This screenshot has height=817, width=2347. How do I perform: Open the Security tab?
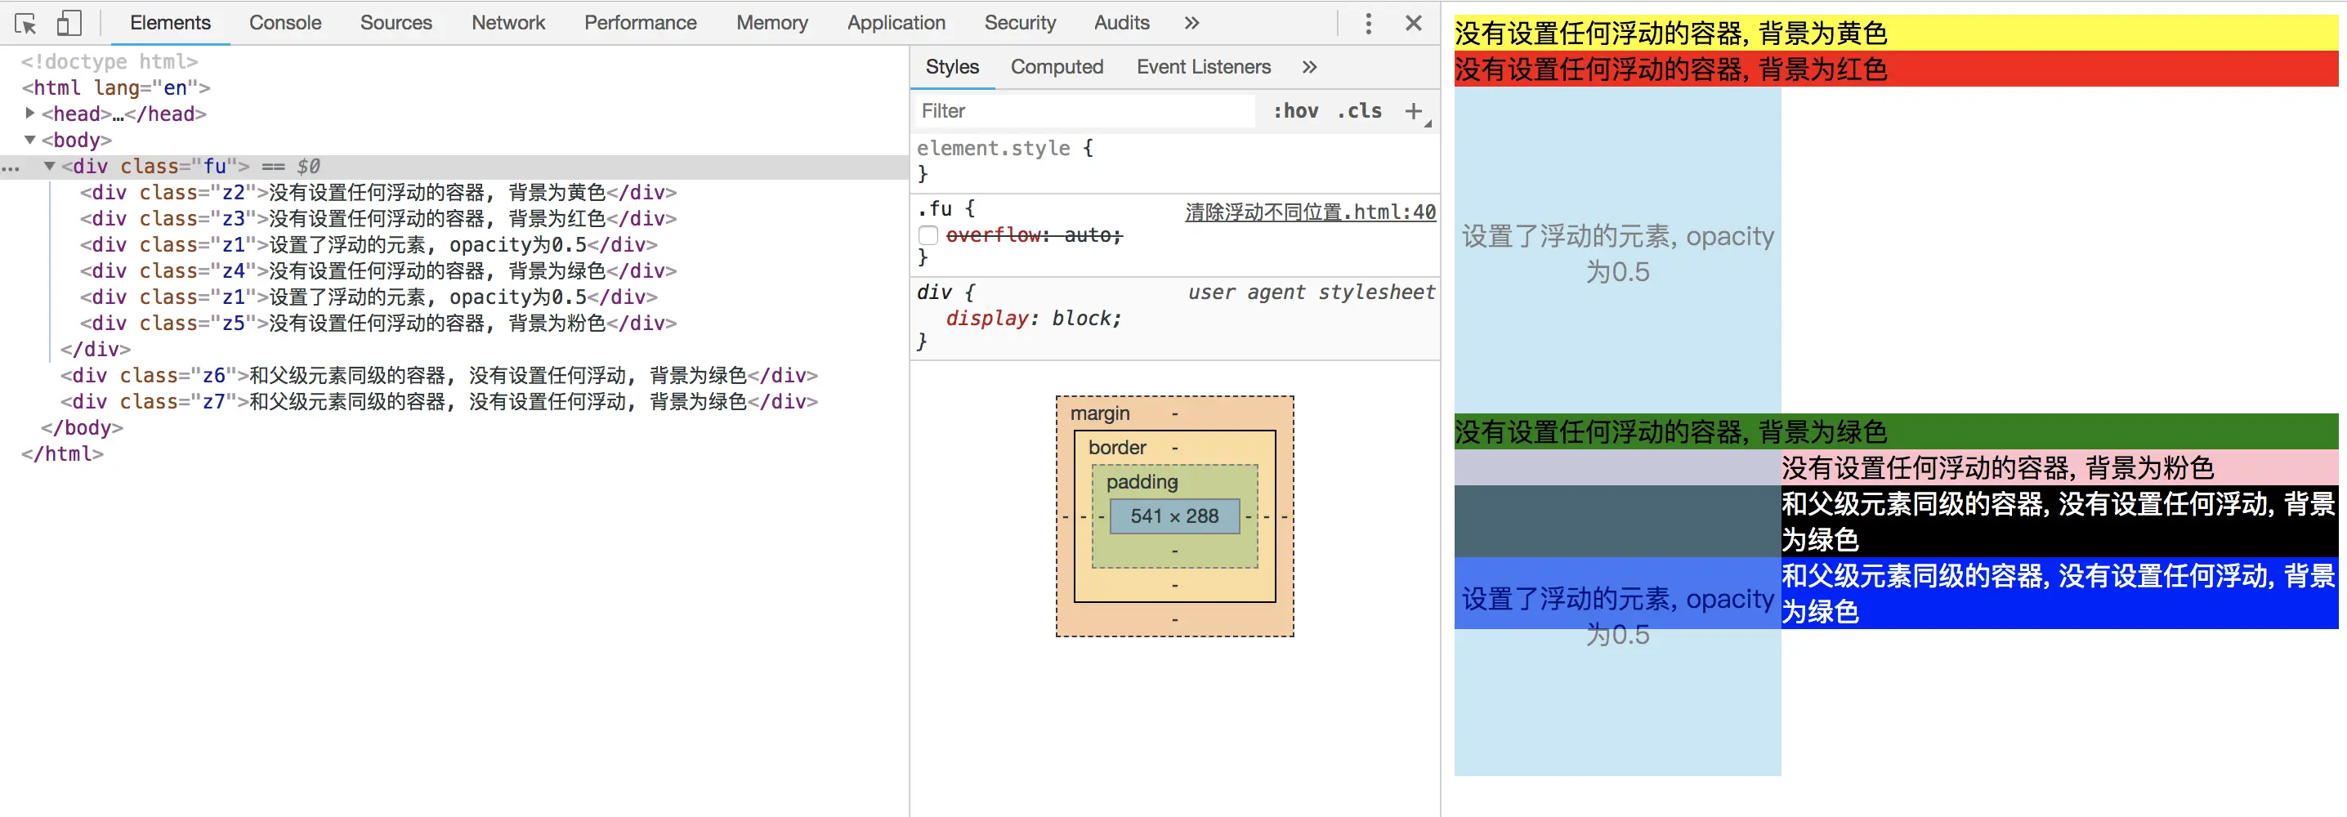(x=1020, y=23)
